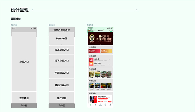
Task: Tap the green home tab icon
Action: point(90,104)
